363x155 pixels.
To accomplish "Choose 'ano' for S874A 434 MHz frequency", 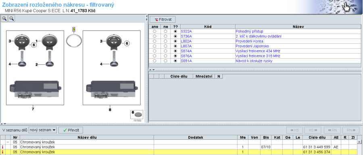I will (x=154, y=51).
